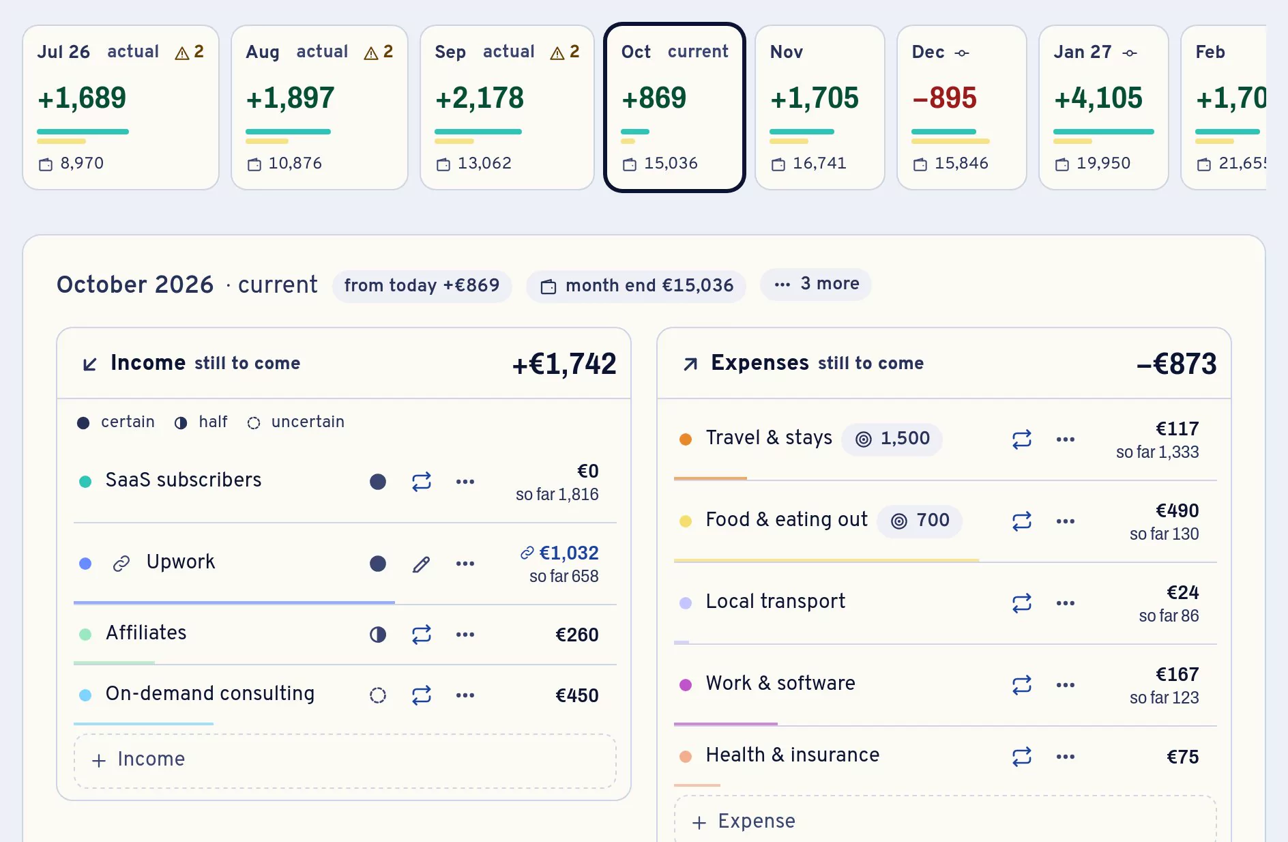This screenshot has width=1288, height=842.
Task: Open the more menu for SaaS subscribers
Action: [465, 482]
